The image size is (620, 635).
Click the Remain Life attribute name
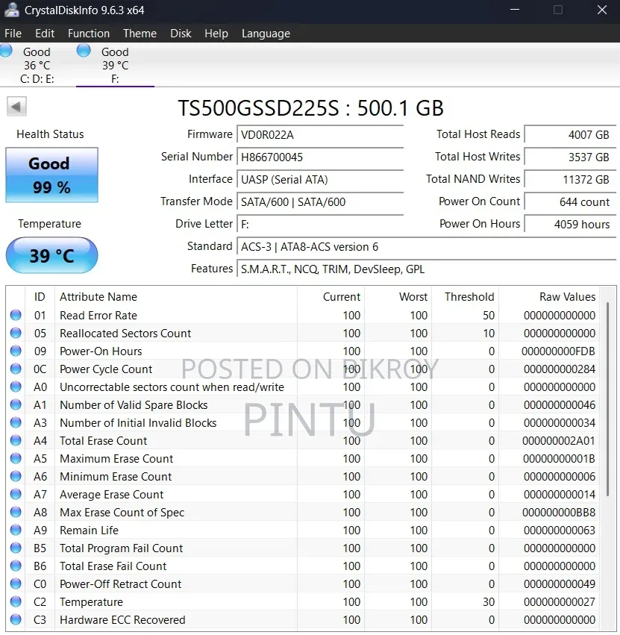click(89, 530)
